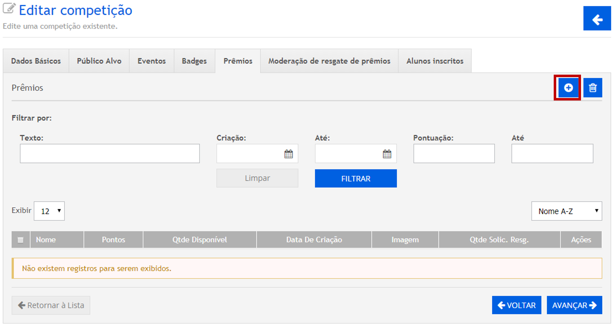This screenshot has height=328, width=615.
Task: Click the blue back arrow icon
Action: [597, 19]
